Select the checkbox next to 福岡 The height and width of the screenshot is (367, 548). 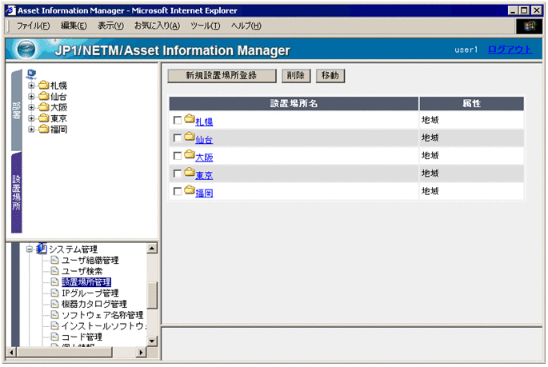(178, 191)
